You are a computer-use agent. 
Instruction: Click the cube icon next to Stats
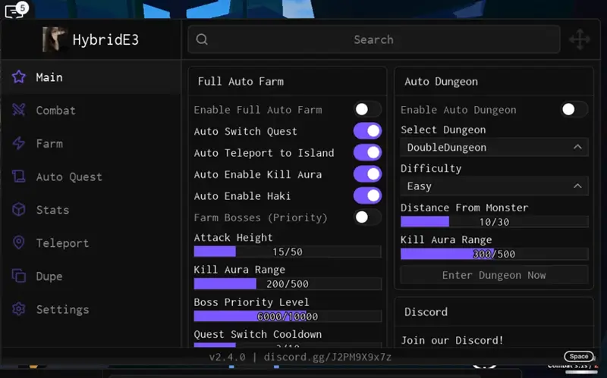point(19,210)
